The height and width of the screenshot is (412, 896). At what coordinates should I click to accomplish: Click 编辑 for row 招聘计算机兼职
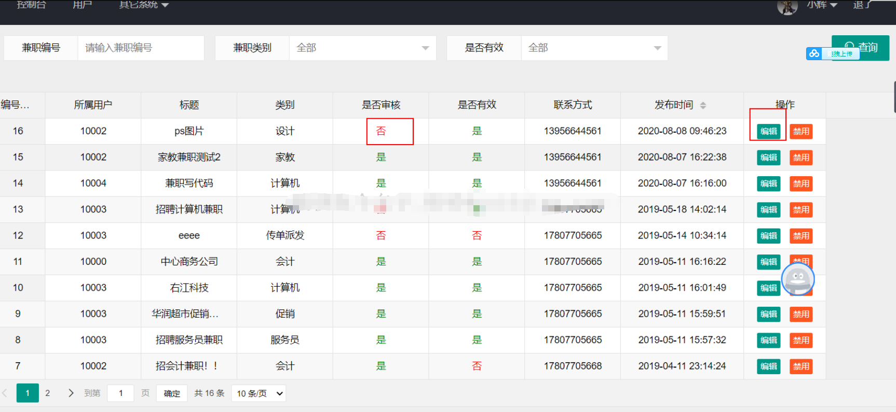769,210
